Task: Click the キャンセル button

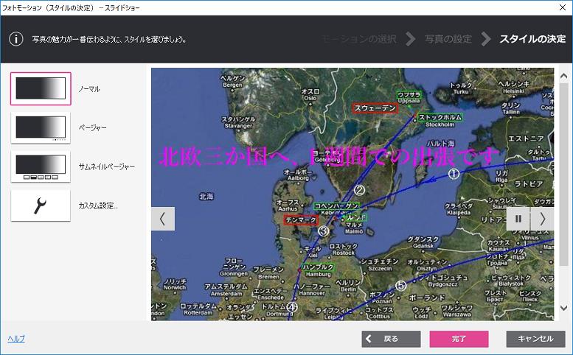Action: pyautogui.click(x=535, y=339)
